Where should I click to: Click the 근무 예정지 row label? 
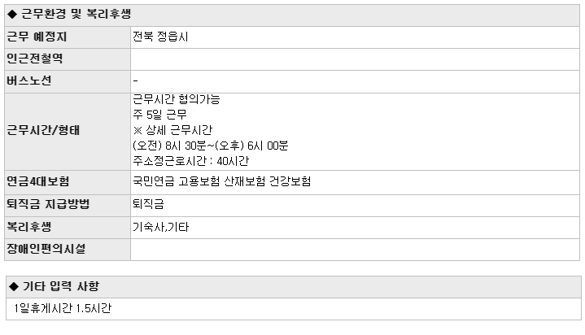tap(37, 37)
